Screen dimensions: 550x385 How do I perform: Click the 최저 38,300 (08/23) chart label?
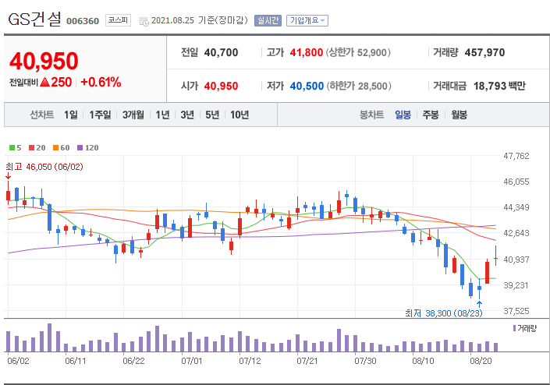[x=444, y=313]
